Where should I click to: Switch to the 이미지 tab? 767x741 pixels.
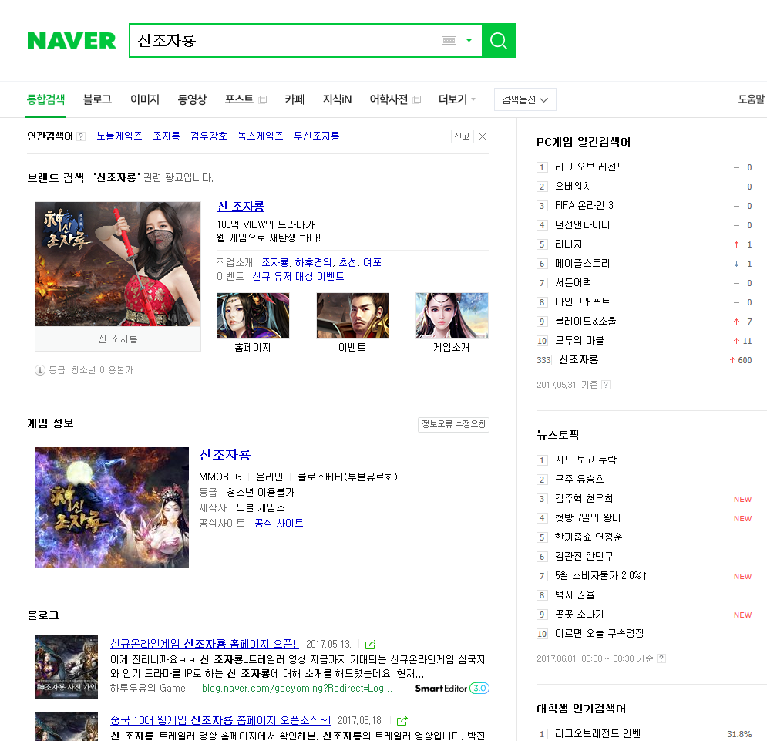[x=145, y=99]
